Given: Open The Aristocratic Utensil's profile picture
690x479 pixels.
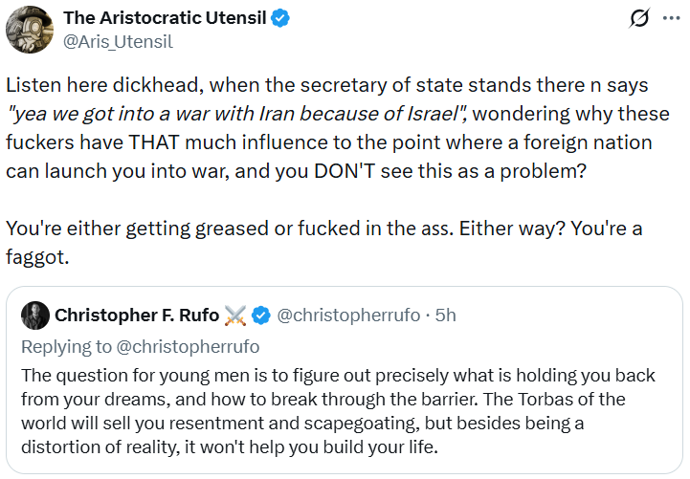Looking at the screenshot, I should click(29, 29).
